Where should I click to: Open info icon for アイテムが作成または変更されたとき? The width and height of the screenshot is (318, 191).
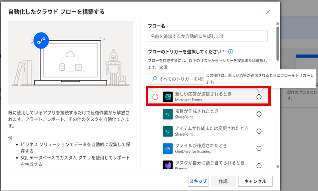point(259,131)
